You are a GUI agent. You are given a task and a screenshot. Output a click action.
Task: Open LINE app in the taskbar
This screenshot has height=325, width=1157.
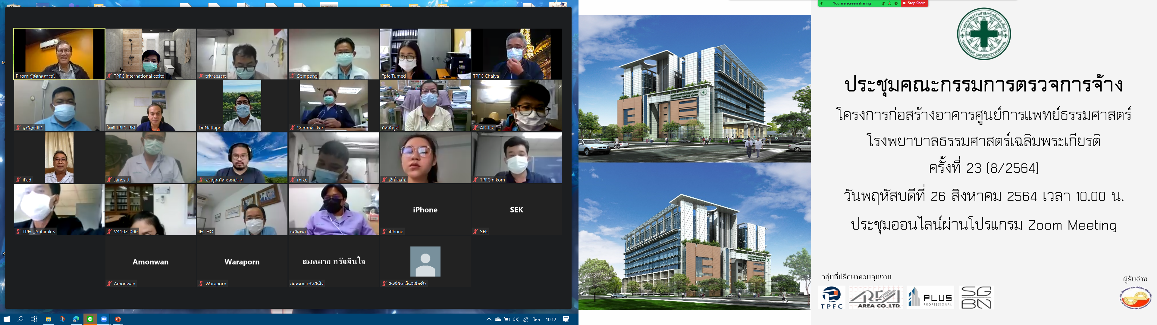click(x=90, y=319)
